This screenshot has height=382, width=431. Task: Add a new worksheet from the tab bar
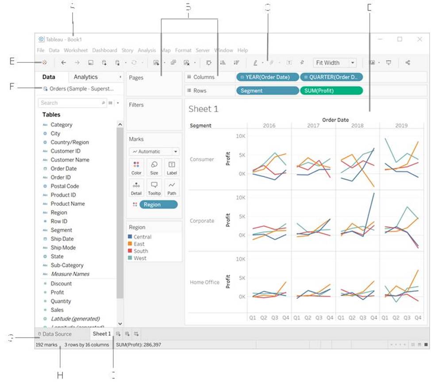[x=118, y=334]
